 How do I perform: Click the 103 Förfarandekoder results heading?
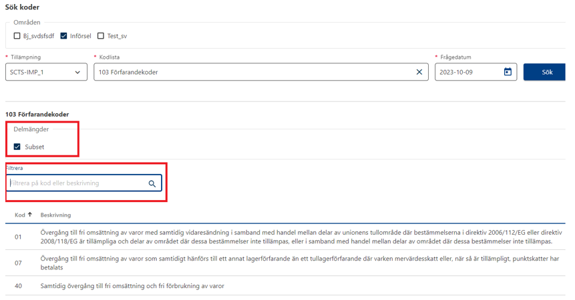[x=37, y=115]
